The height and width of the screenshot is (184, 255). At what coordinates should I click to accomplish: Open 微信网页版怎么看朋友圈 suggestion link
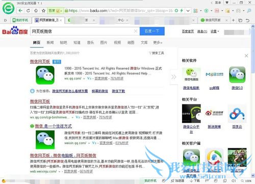click(x=70, y=91)
